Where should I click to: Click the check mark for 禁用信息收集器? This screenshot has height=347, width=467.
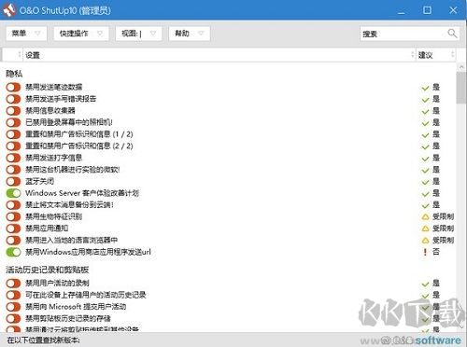(425, 112)
